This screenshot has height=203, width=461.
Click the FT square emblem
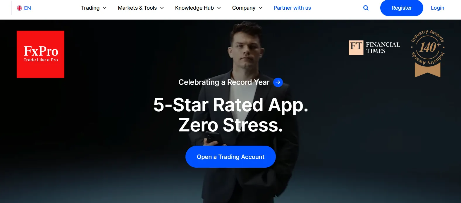pyautogui.click(x=356, y=48)
